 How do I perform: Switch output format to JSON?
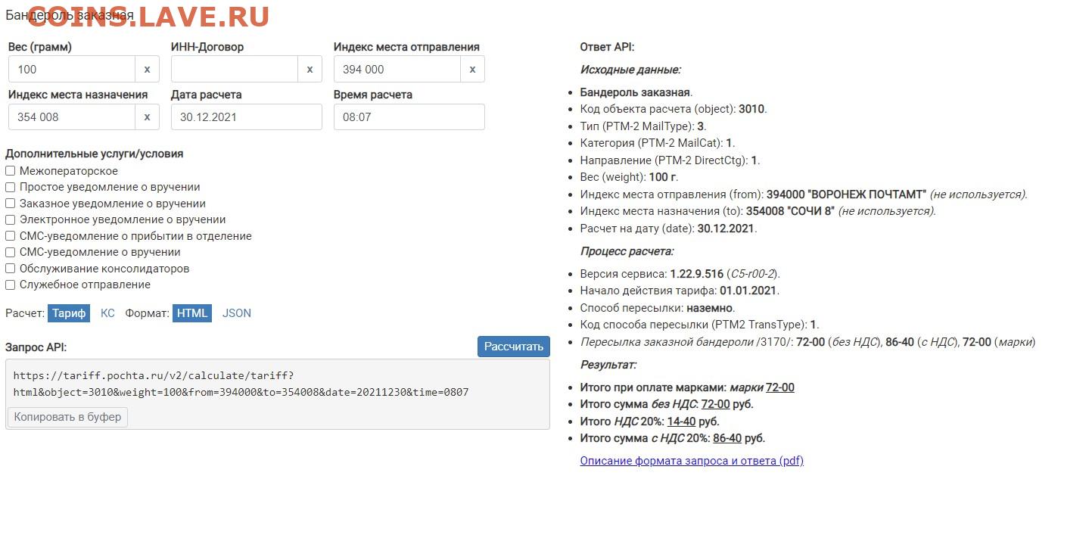(236, 313)
